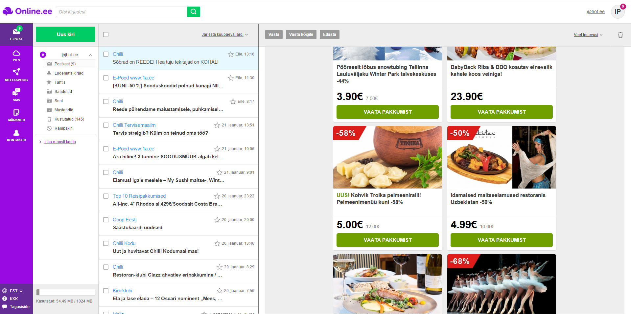Click the Uus kiri button
The width and height of the screenshot is (631, 314).
pyautogui.click(x=66, y=34)
